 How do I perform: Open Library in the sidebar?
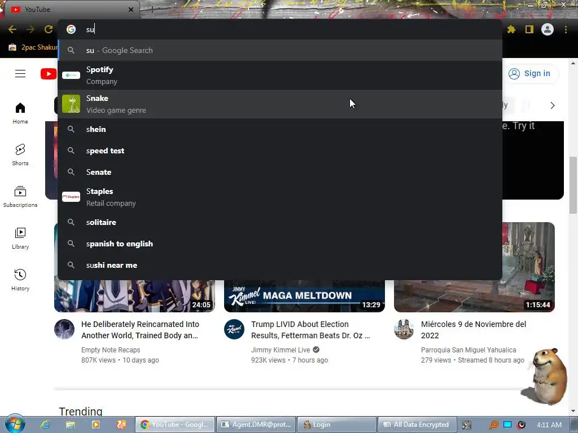pyautogui.click(x=20, y=238)
